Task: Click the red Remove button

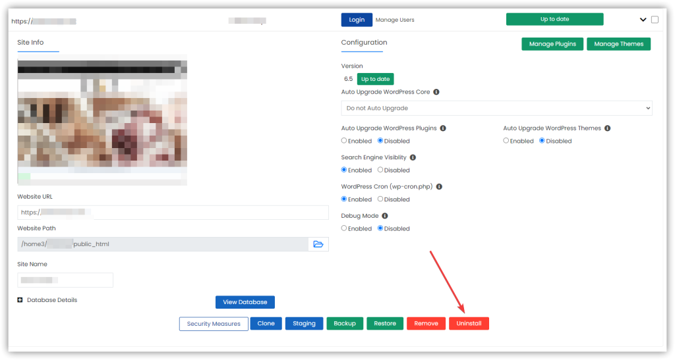Action: [x=426, y=324]
